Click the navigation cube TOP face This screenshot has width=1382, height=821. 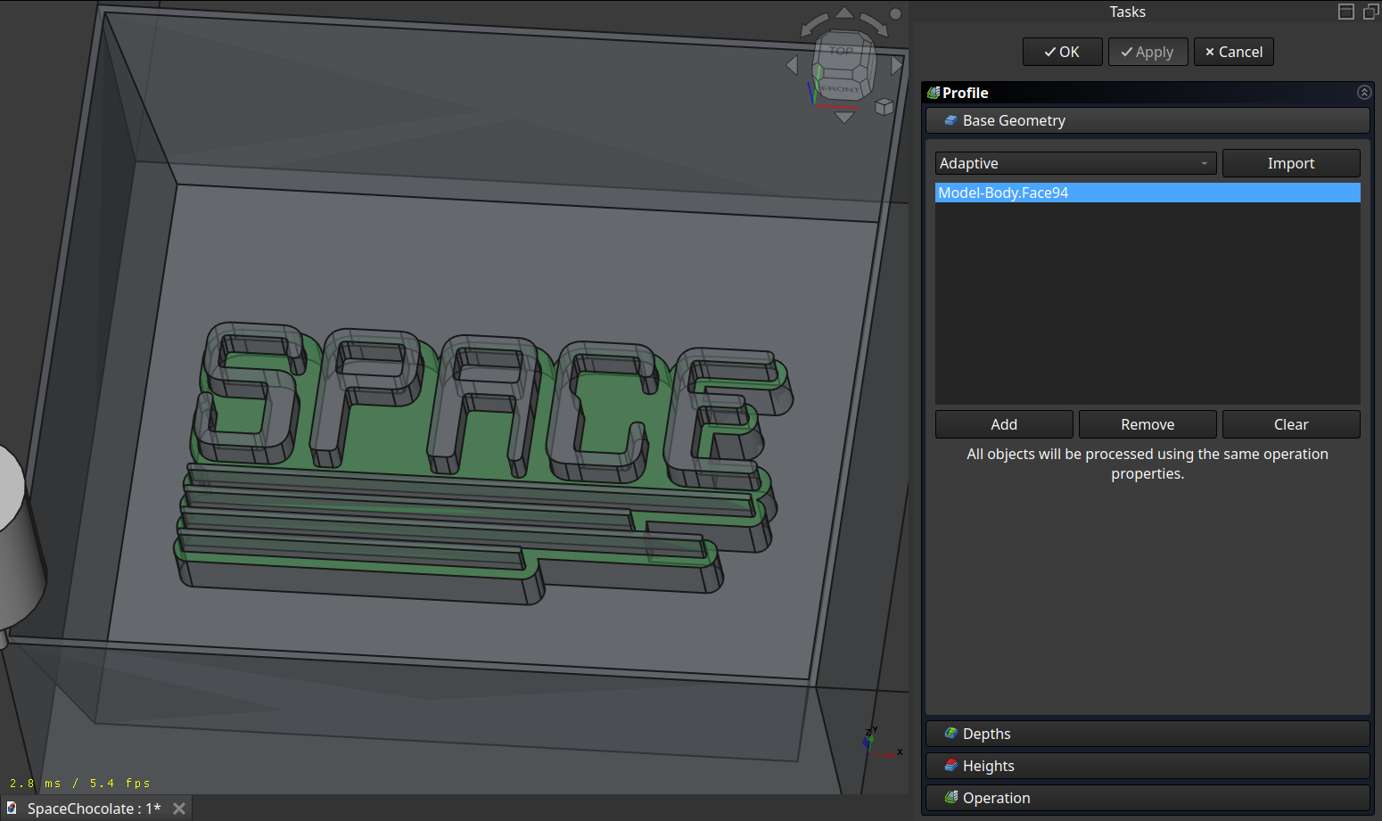point(841,51)
